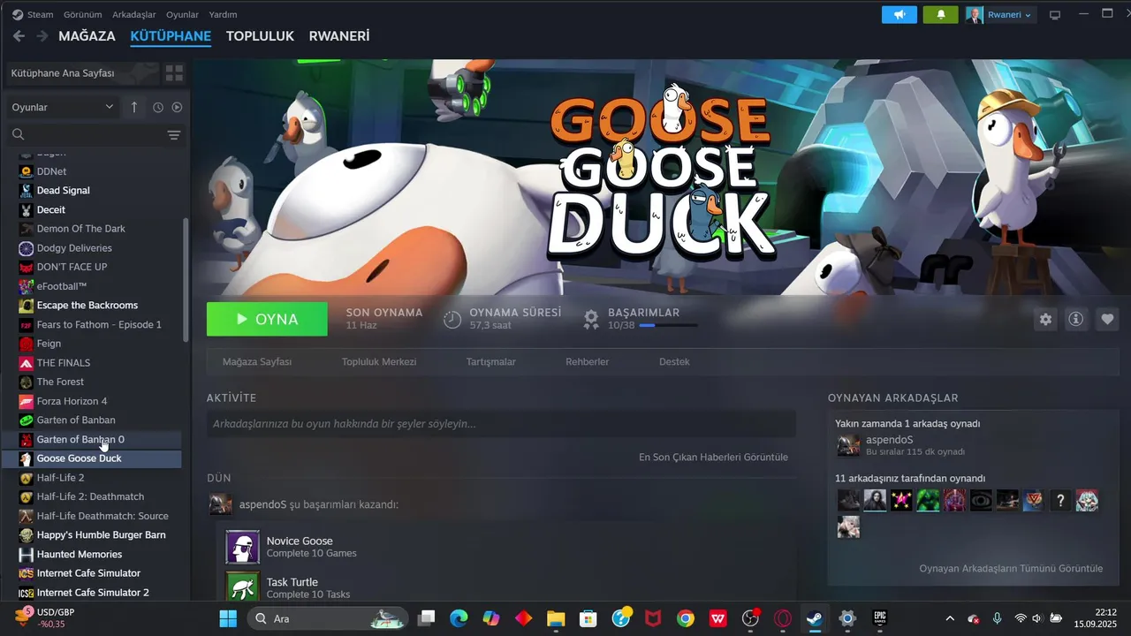Click BAŞARIMLAR achievements progress bar

tap(668, 325)
